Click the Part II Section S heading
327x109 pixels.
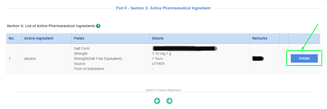163,8
